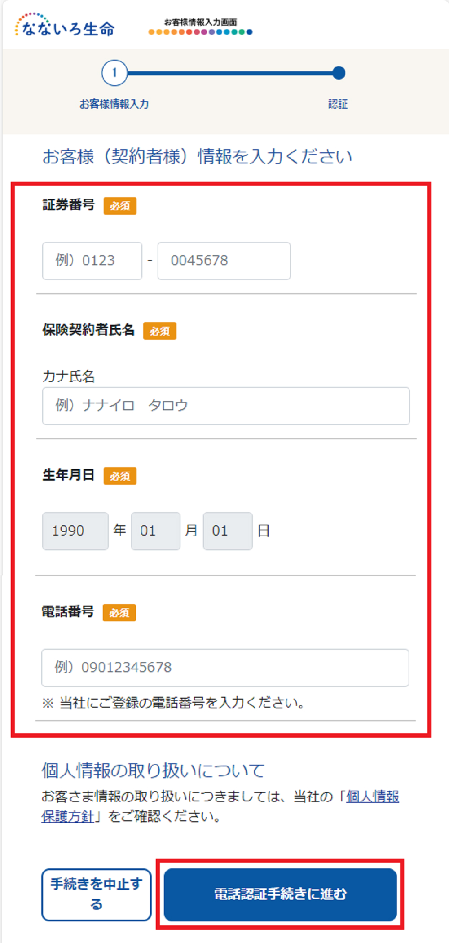Screen dimensions: 449x943
Task: Click 電話認証手続きに進む button
Action: click(281, 894)
